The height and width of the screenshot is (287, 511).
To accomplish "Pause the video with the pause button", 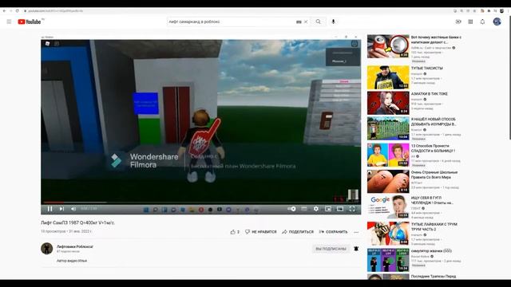I will (x=50, y=209).
